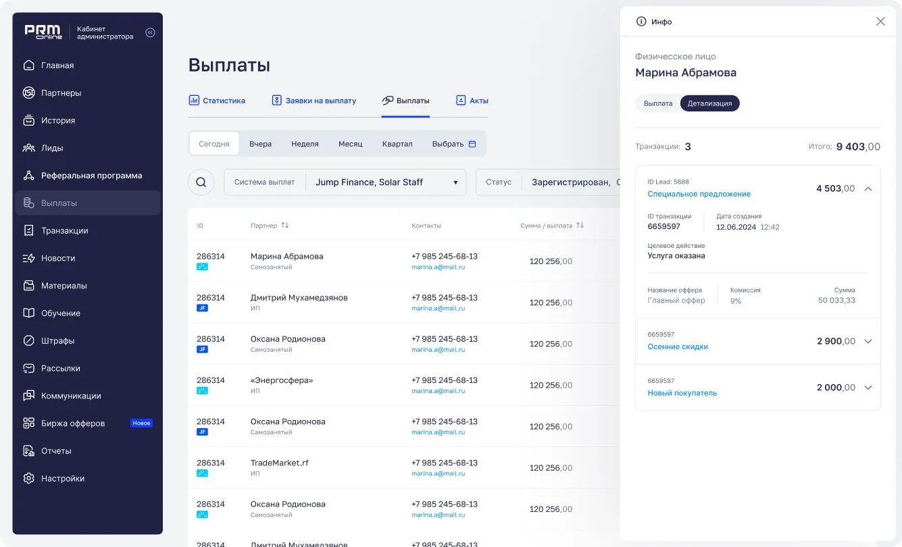Image resolution: width=902 pixels, height=547 pixels.
Task: Click the Коммуникации sidebar icon
Action: point(28,396)
